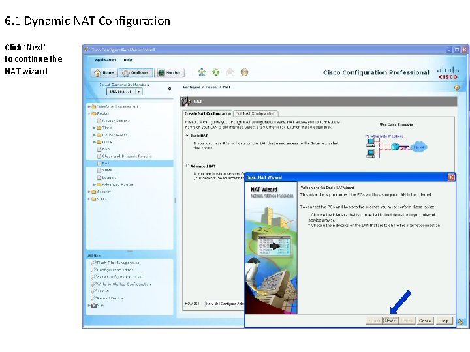The height and width of the screenshot is (352, 470).
Task: Open the Configure view button
Action: pyautogui.click(x=136, y=72)
